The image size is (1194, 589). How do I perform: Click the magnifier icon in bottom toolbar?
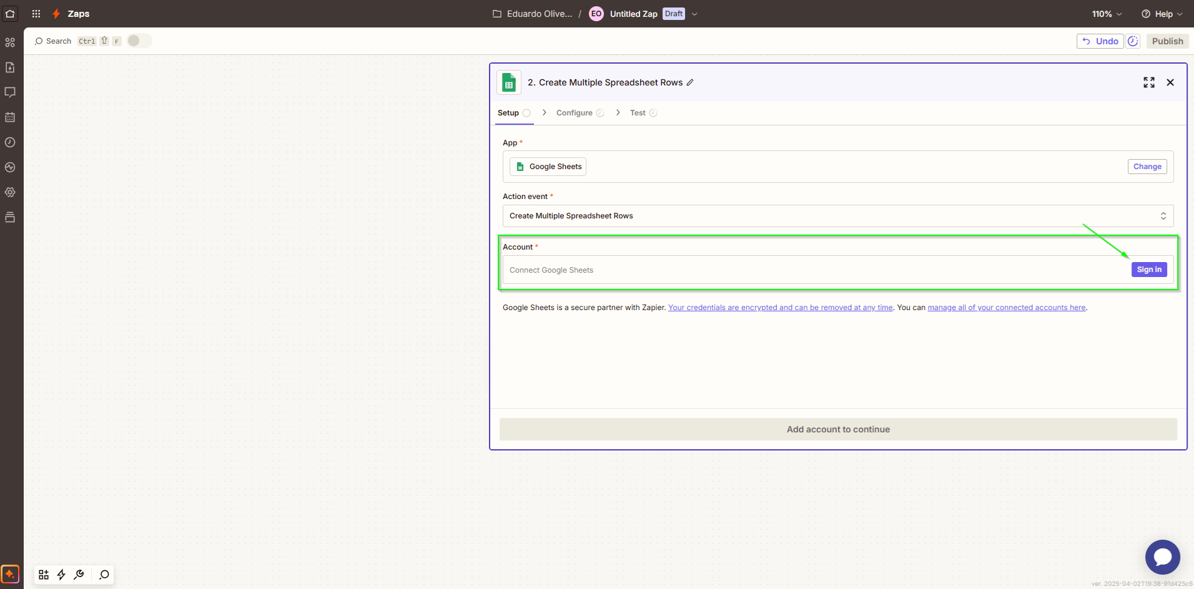tap(104, 575)
